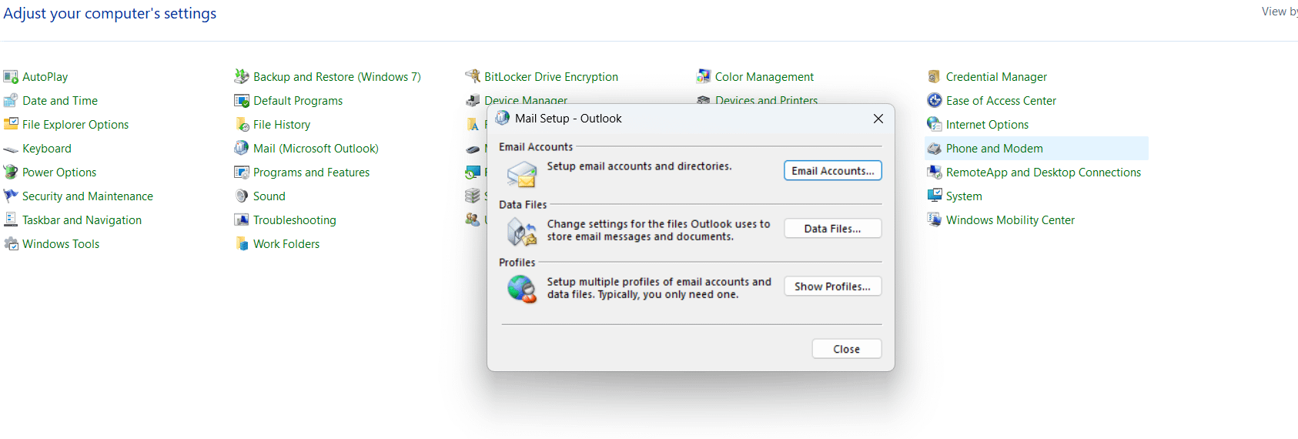Open the Windows Mobility Center icon
The height and width of the screenshot is (439, 1298).
(935, 220)
